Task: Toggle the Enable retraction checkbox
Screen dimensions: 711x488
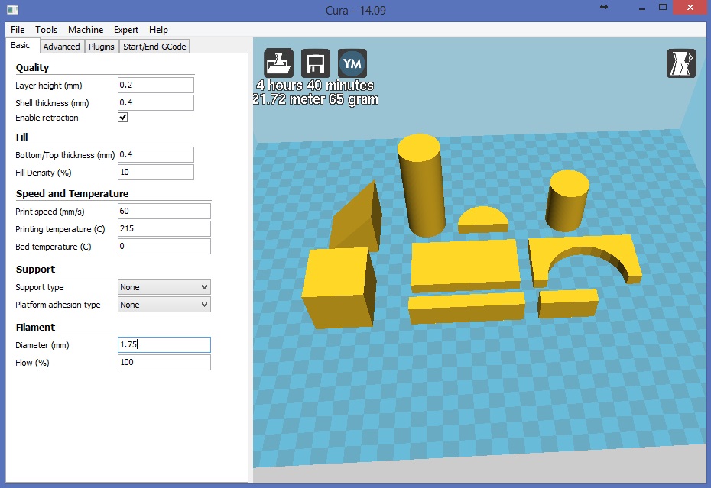Action: pyautogui.click(x=123, y=118)
